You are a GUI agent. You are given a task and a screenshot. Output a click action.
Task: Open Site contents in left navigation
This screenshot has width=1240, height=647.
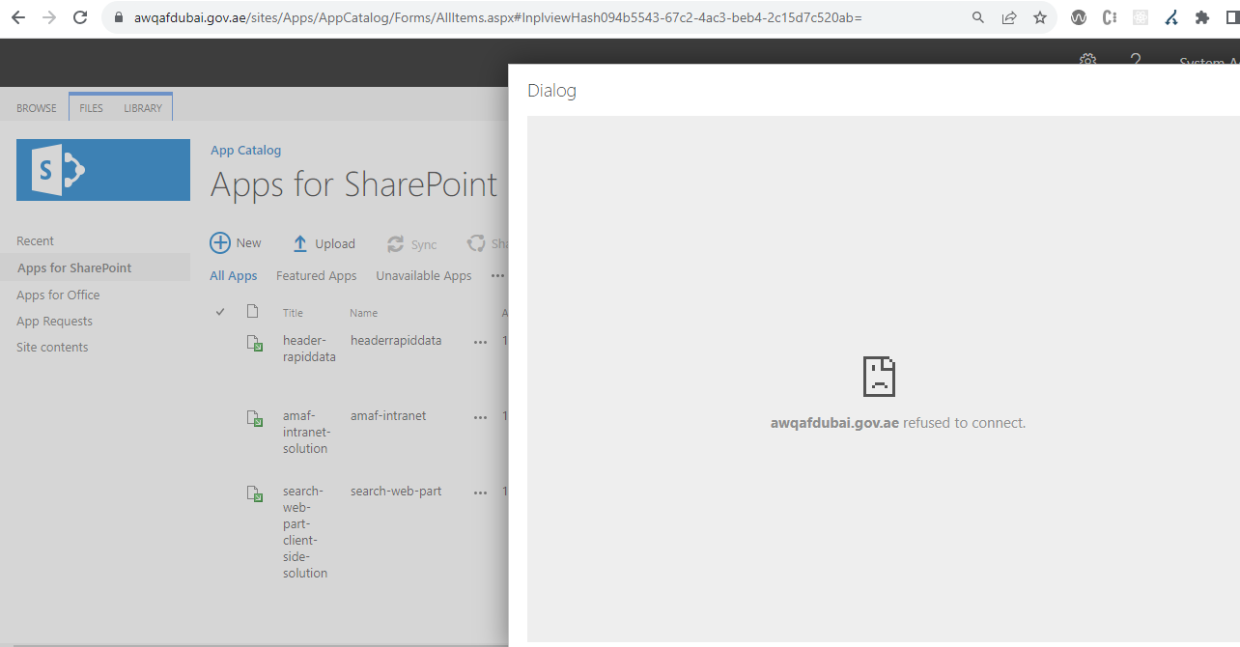[x=52, y=347]
